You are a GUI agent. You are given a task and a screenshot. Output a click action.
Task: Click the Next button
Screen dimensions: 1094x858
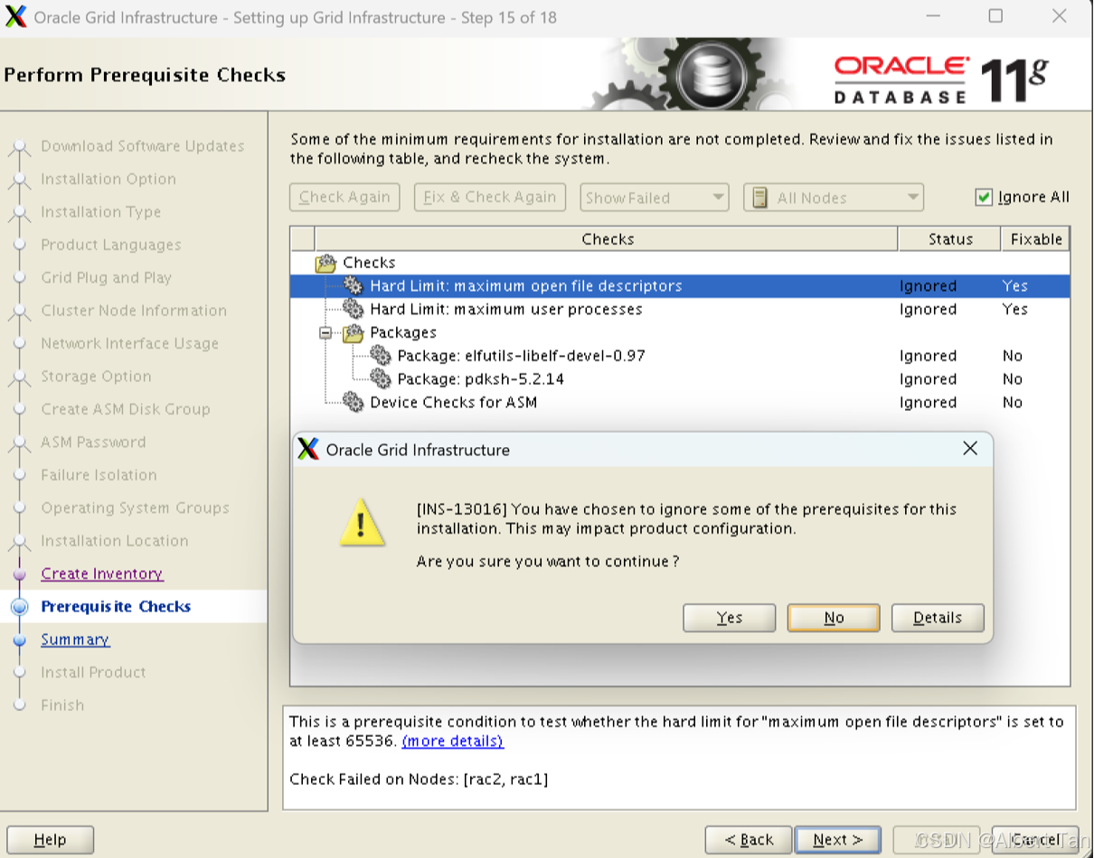click(x=838, y=840)
